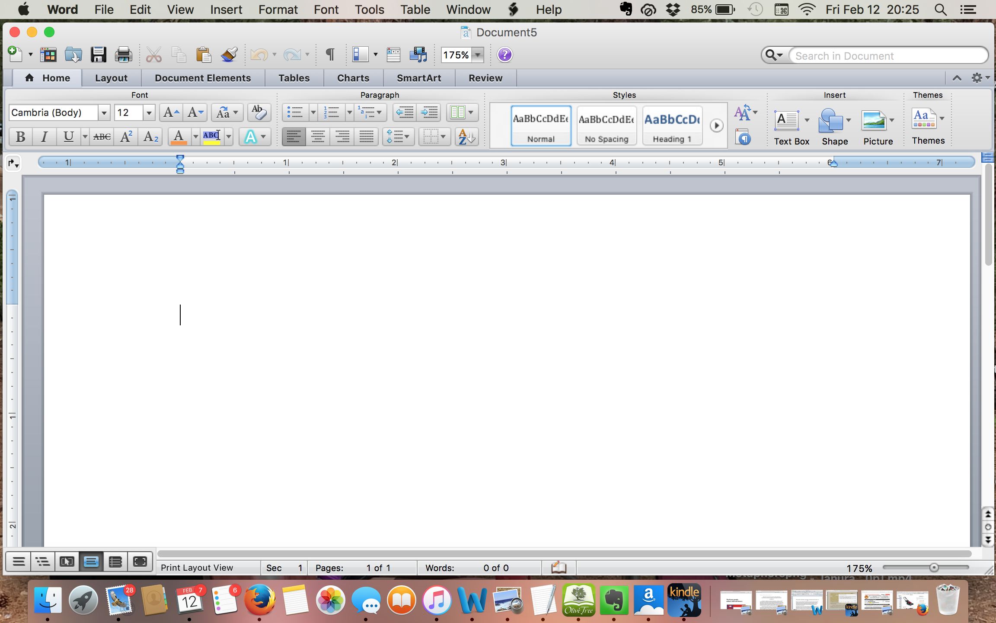Open the zoom percentage dropdown

478,55
